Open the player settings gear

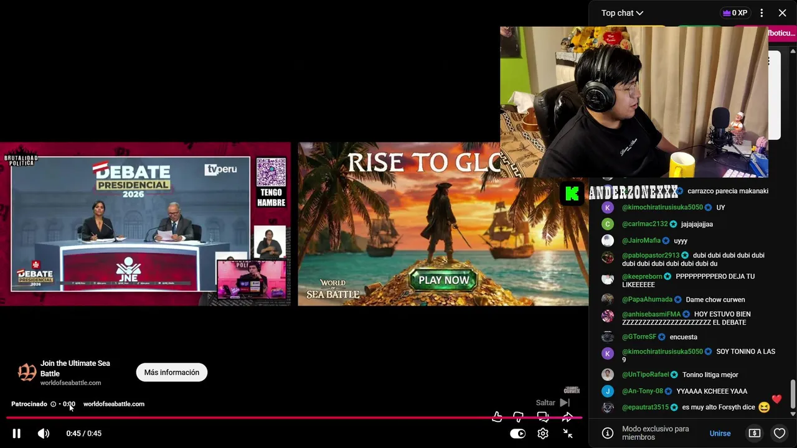pyautogui.click(x=543, y=434)
